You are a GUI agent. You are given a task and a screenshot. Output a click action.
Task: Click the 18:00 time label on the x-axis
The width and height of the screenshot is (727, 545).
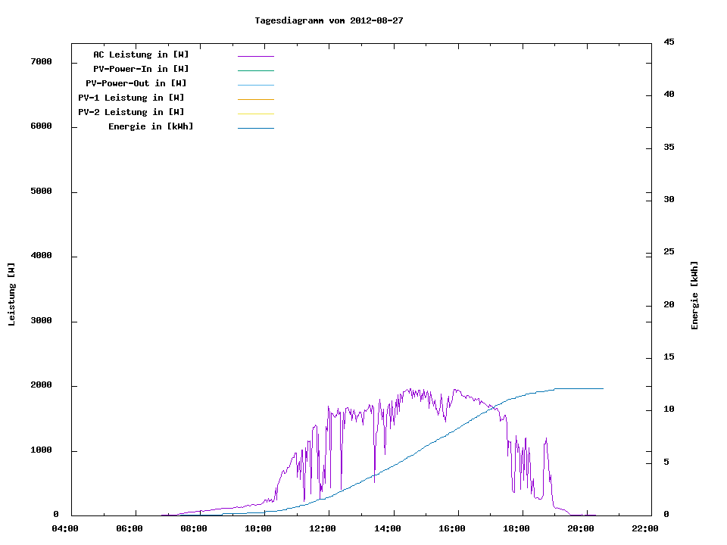516,528
